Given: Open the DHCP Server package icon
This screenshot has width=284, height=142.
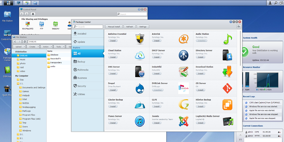Looking at the screenshot, I should tap(184, 55).
